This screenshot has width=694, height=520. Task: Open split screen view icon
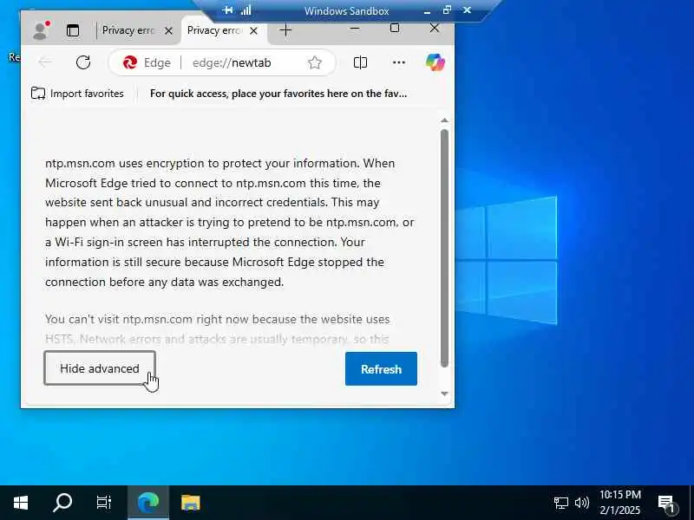pos(360,62)
